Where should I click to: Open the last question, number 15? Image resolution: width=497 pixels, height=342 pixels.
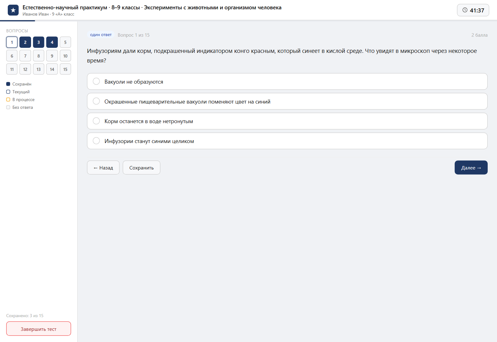pos(65,69)
